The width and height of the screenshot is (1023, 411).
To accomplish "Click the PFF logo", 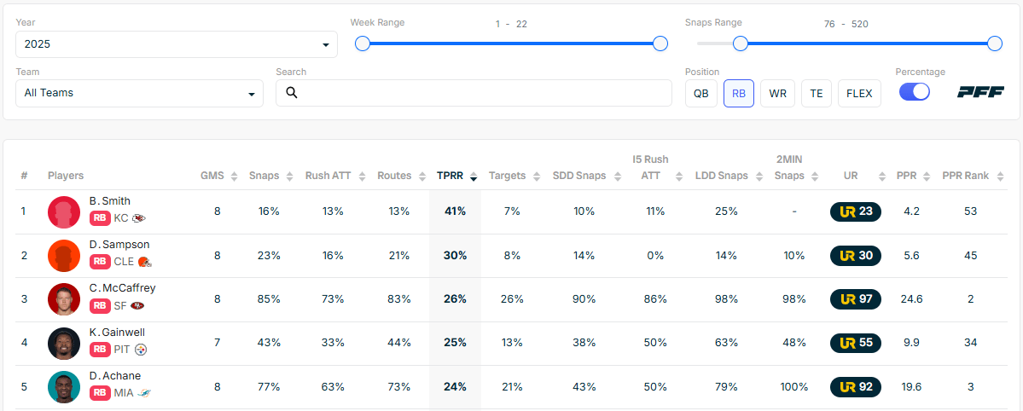I will (979, 92).
